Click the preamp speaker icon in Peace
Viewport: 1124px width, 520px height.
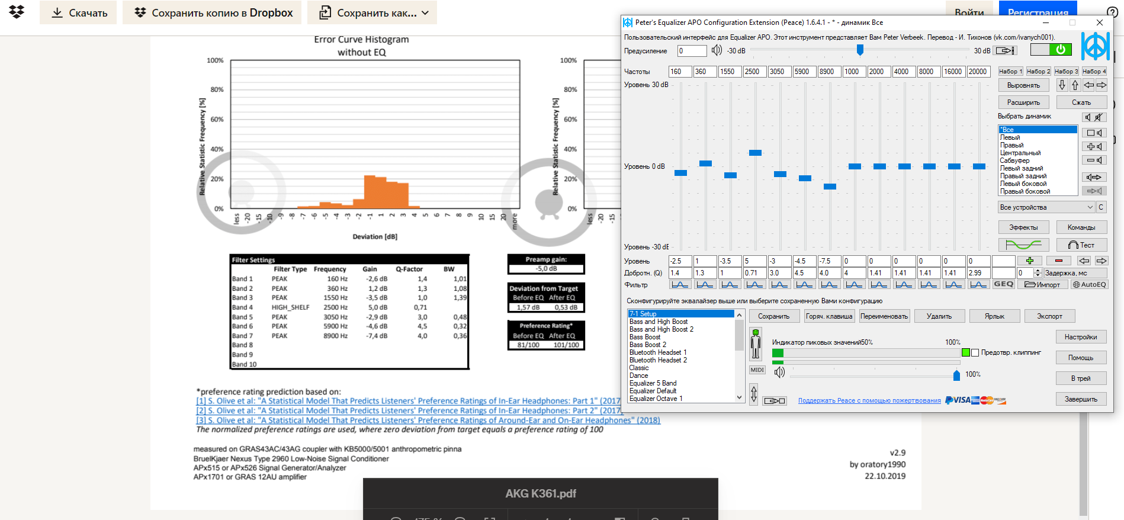[x=717, y=50]
